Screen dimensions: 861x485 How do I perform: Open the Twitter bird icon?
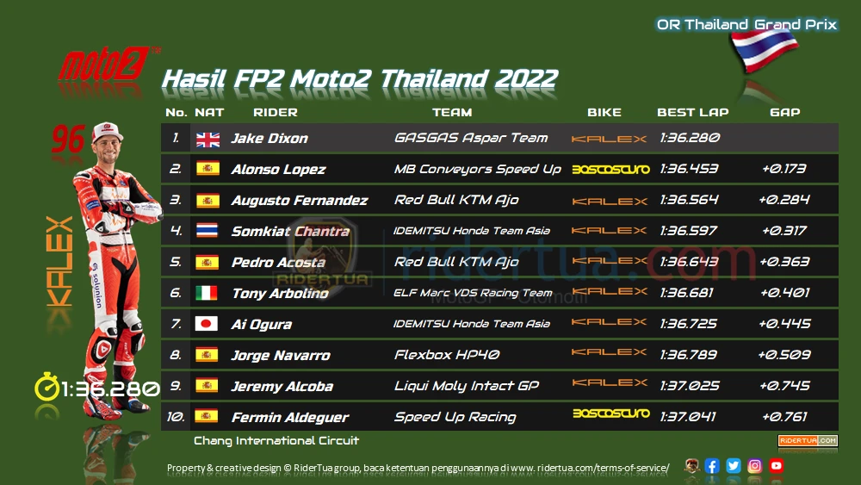(733, 466)
